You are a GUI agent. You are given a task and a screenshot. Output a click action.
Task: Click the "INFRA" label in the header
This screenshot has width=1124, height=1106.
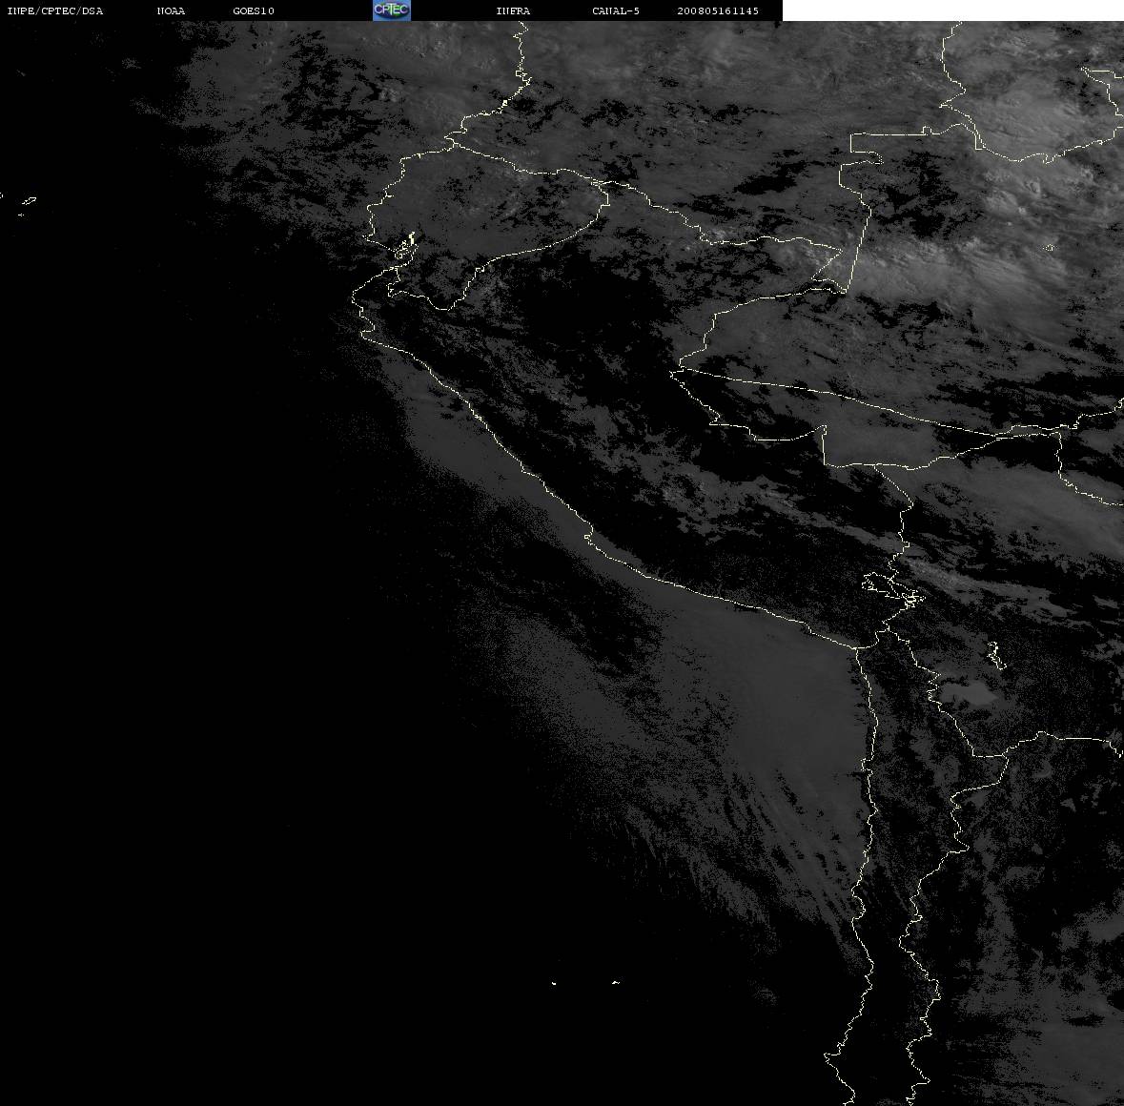click(x=513, y=10)
